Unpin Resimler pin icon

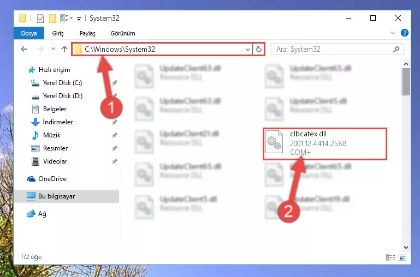point(115,148)
